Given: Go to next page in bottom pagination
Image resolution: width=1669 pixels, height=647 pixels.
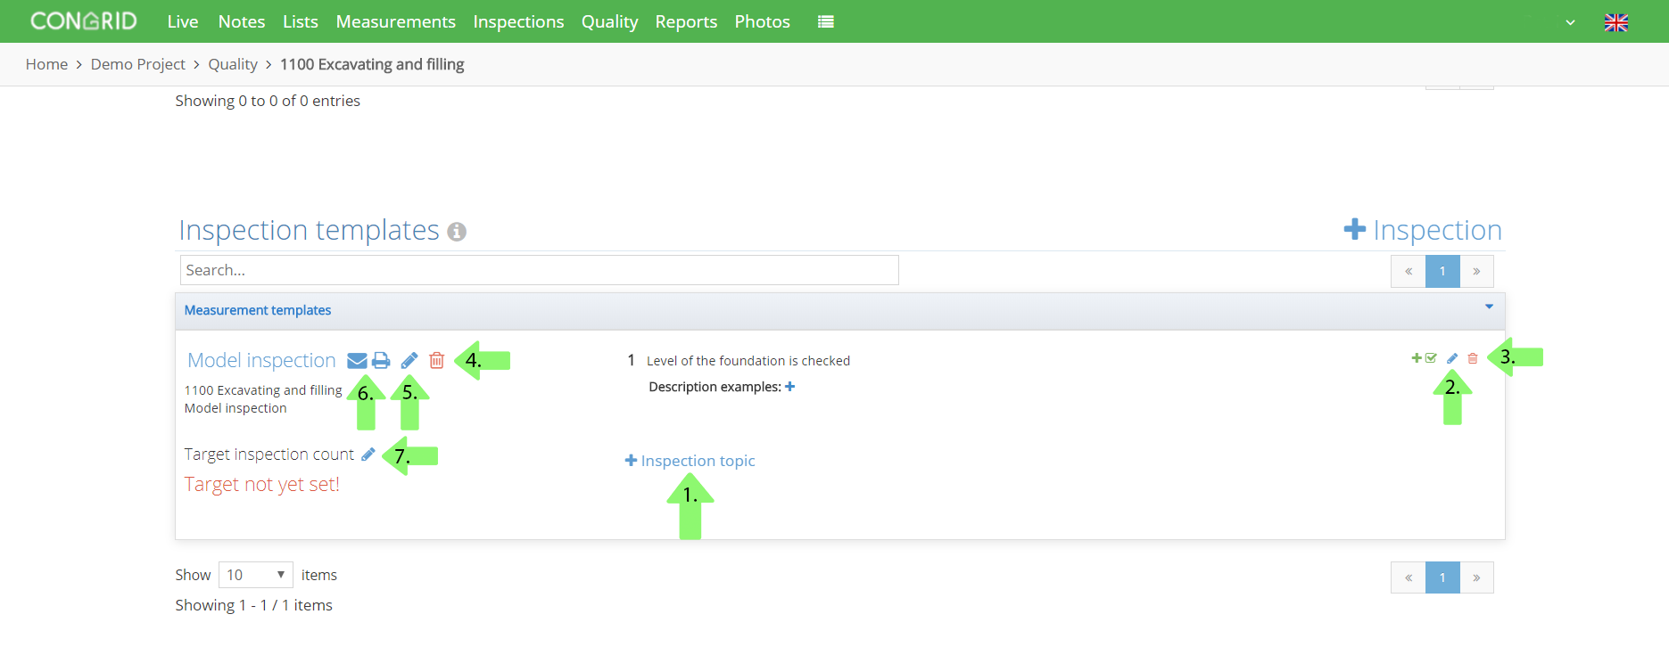Looking at the screenshot, I should [1476, 577].
